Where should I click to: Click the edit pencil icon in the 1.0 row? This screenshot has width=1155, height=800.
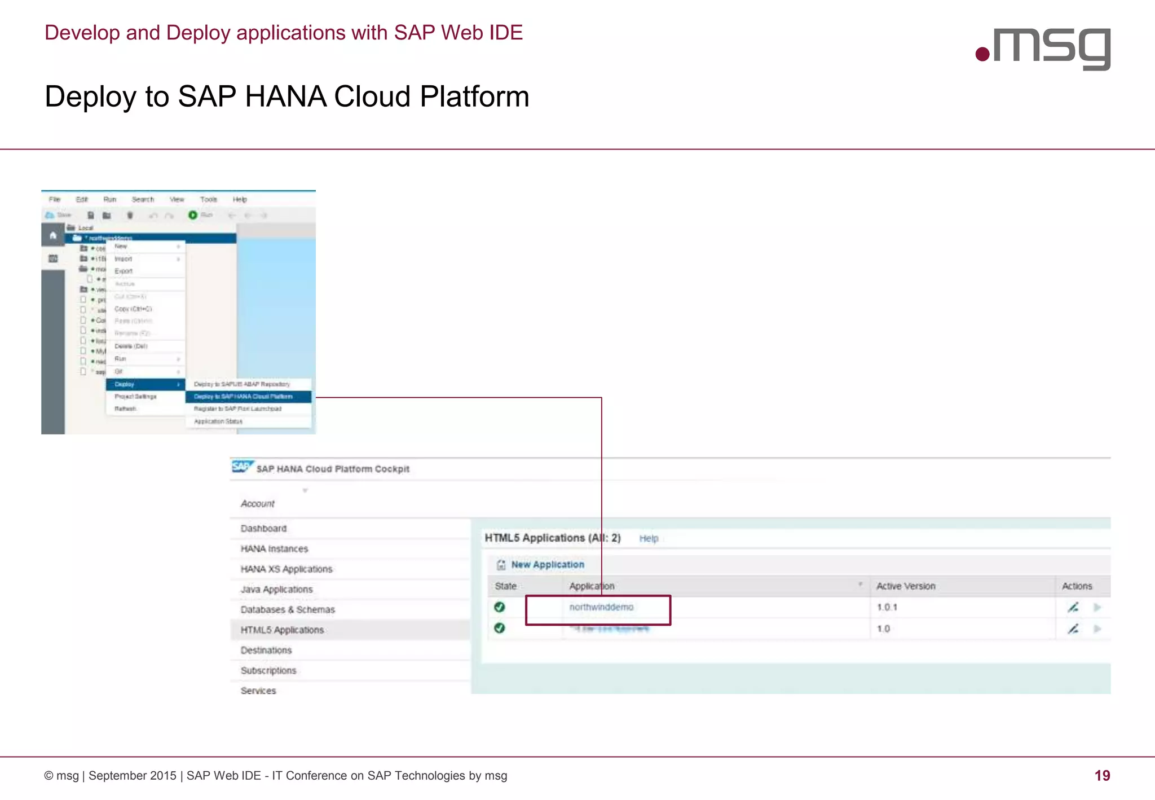tap(1073, 628)
